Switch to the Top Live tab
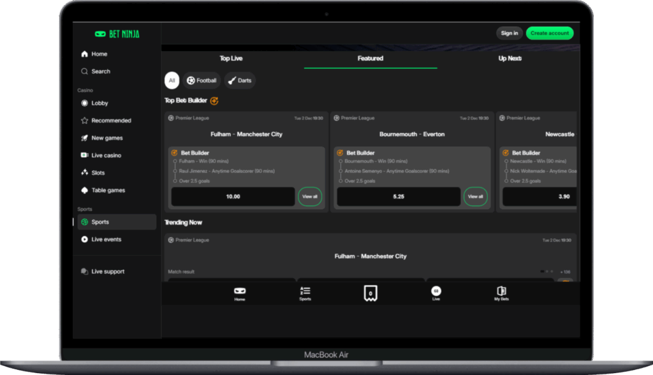 [x=231, y=59]
